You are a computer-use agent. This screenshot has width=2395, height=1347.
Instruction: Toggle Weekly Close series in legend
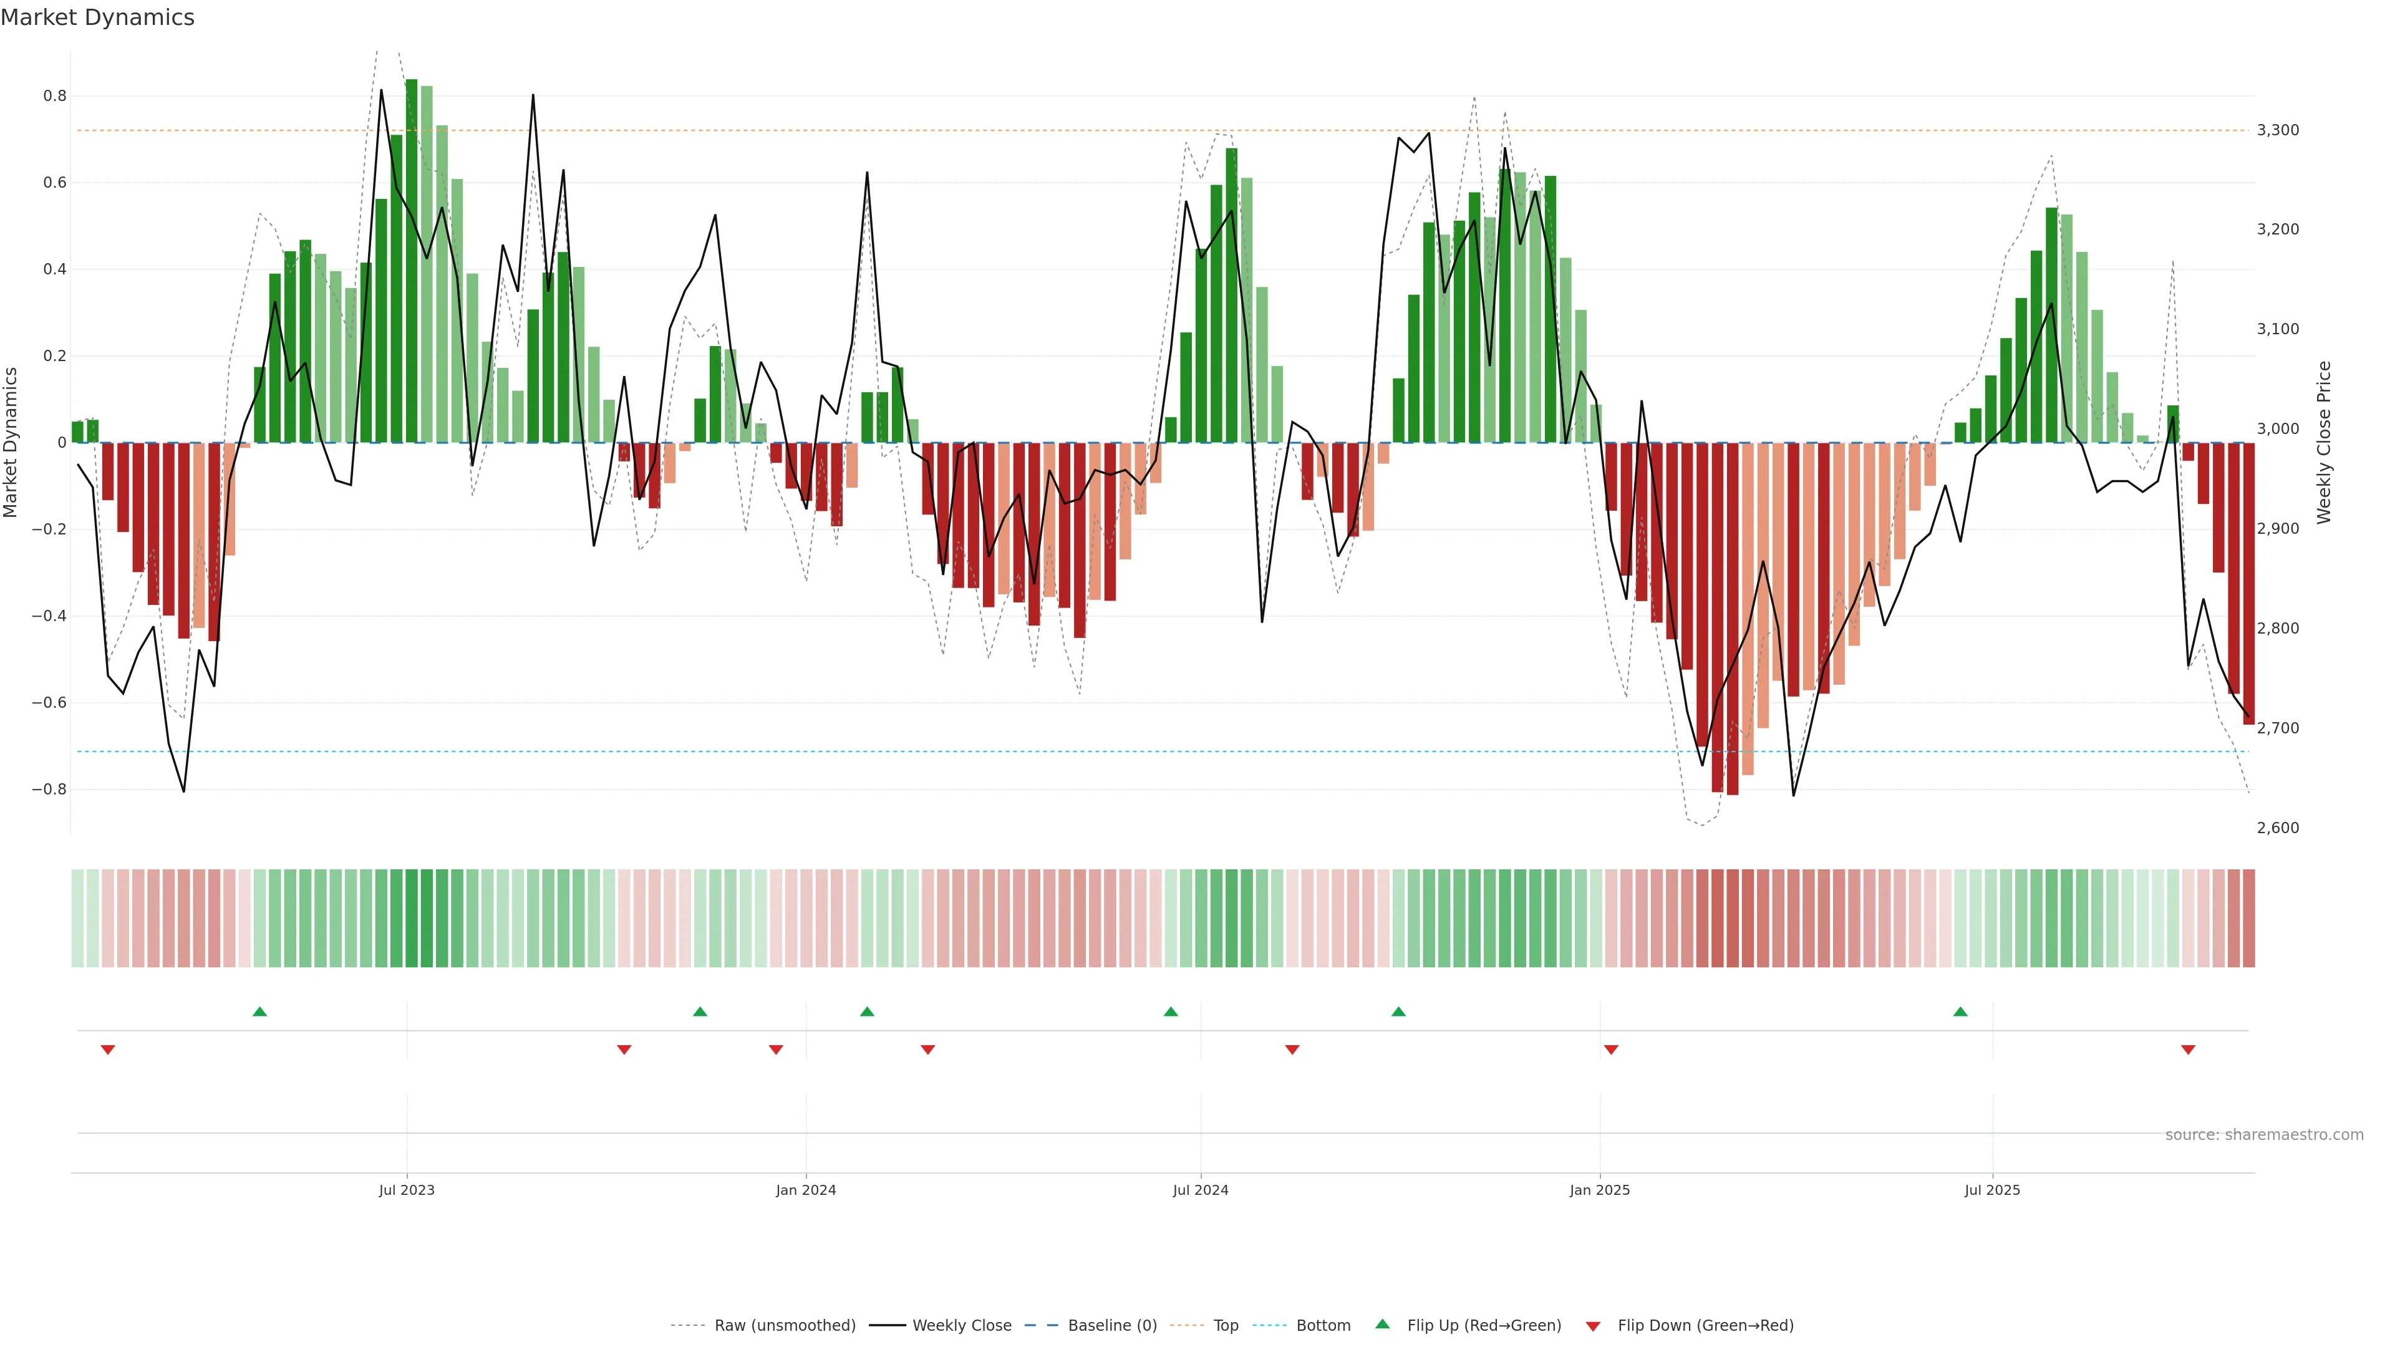pos(961,1326)
